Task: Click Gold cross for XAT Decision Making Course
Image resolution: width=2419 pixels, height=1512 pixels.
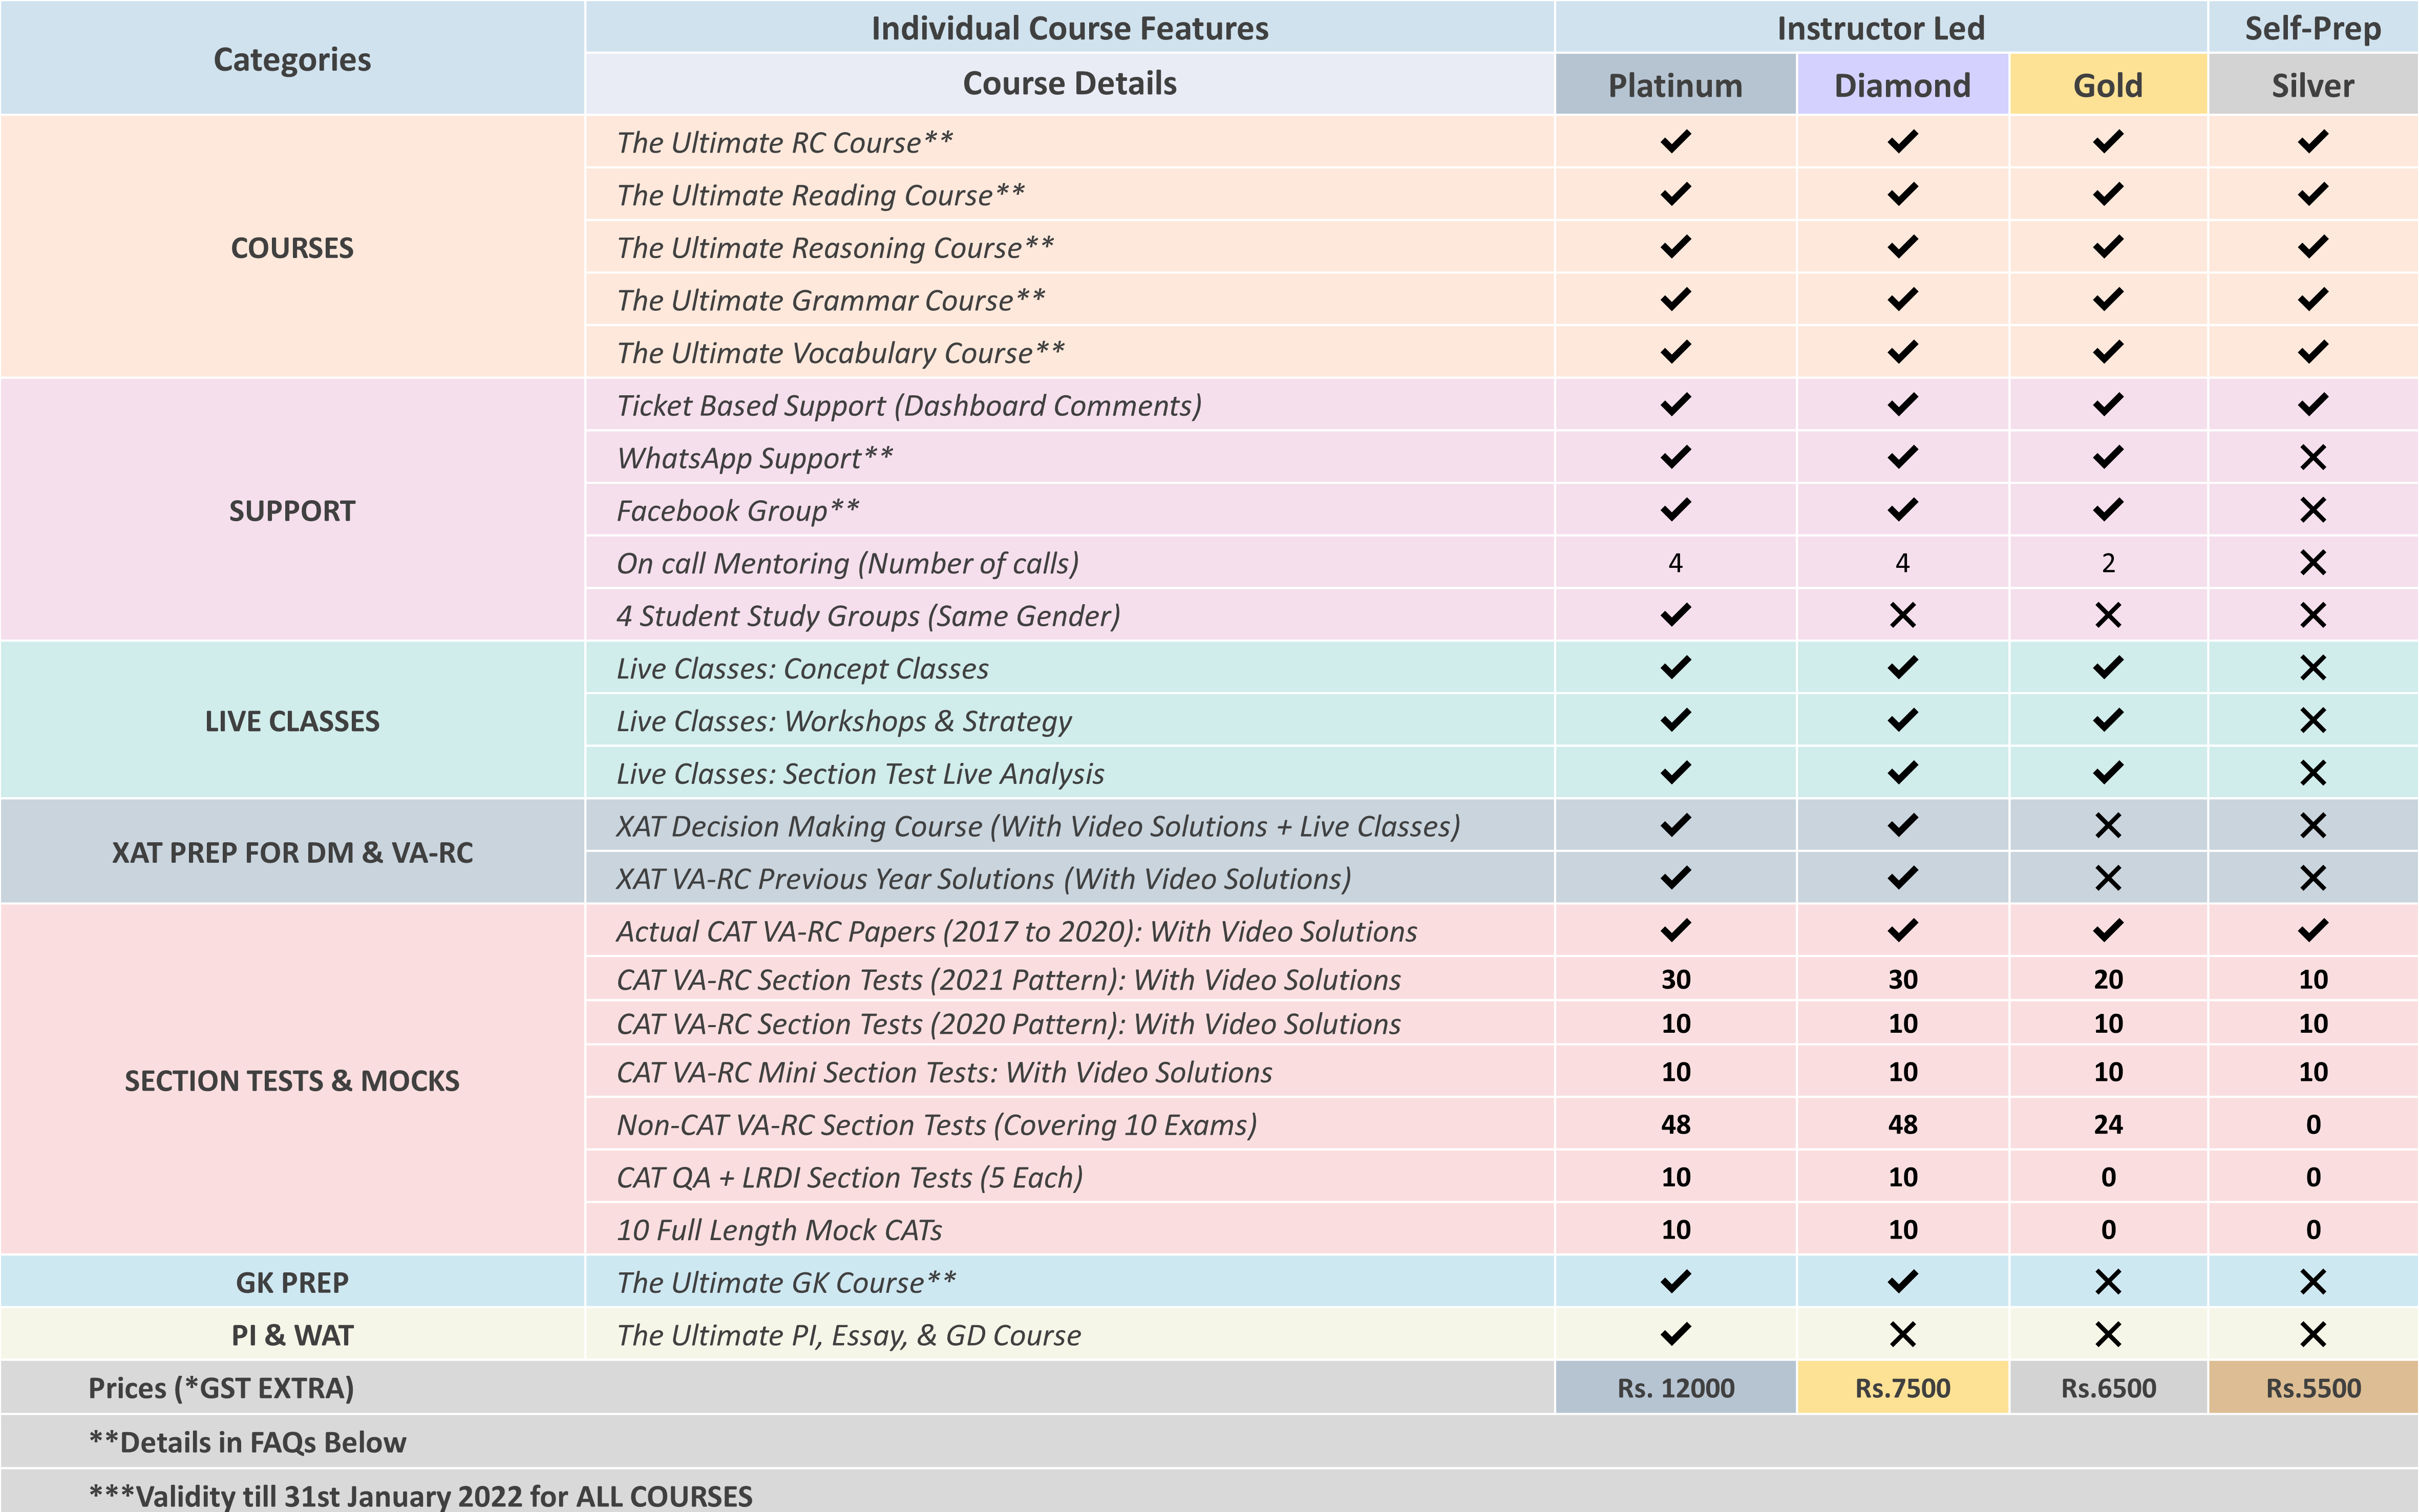Action: (x=2107, y=826)
